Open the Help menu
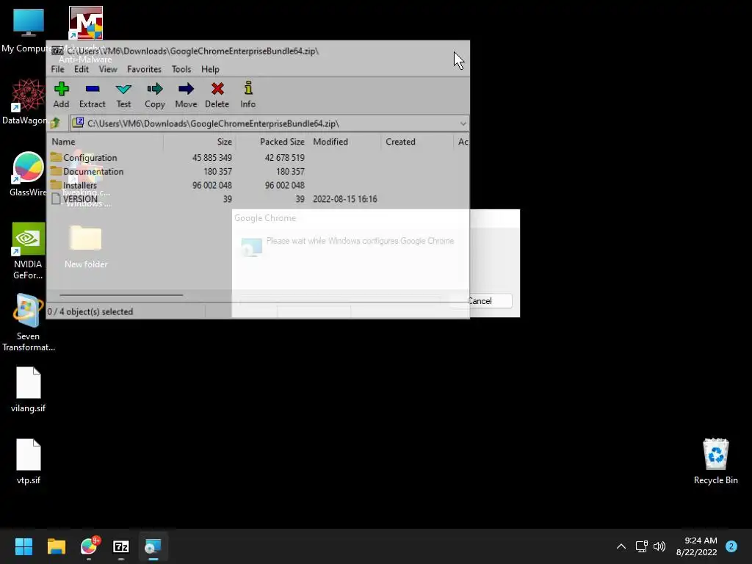Viewport: 752px width, 564px height. click(210, 69)
